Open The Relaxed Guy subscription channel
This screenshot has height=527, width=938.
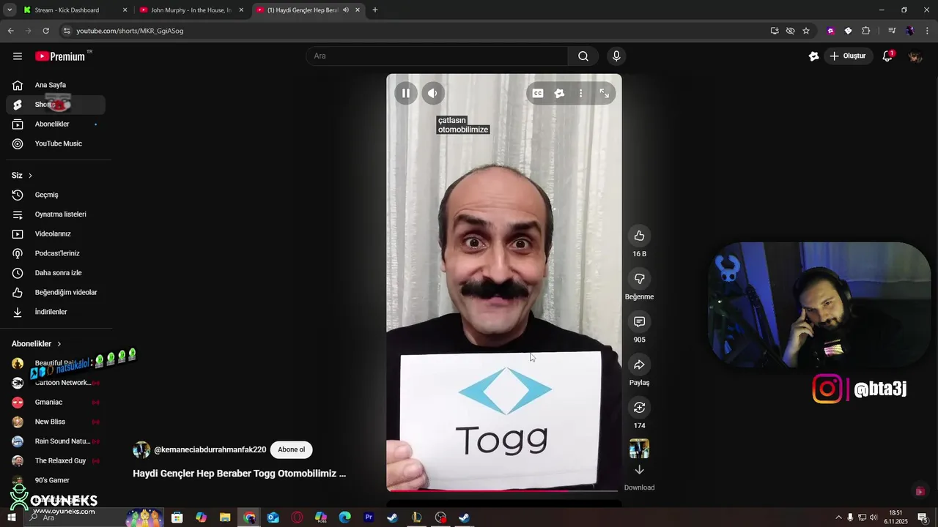[56, 461]
